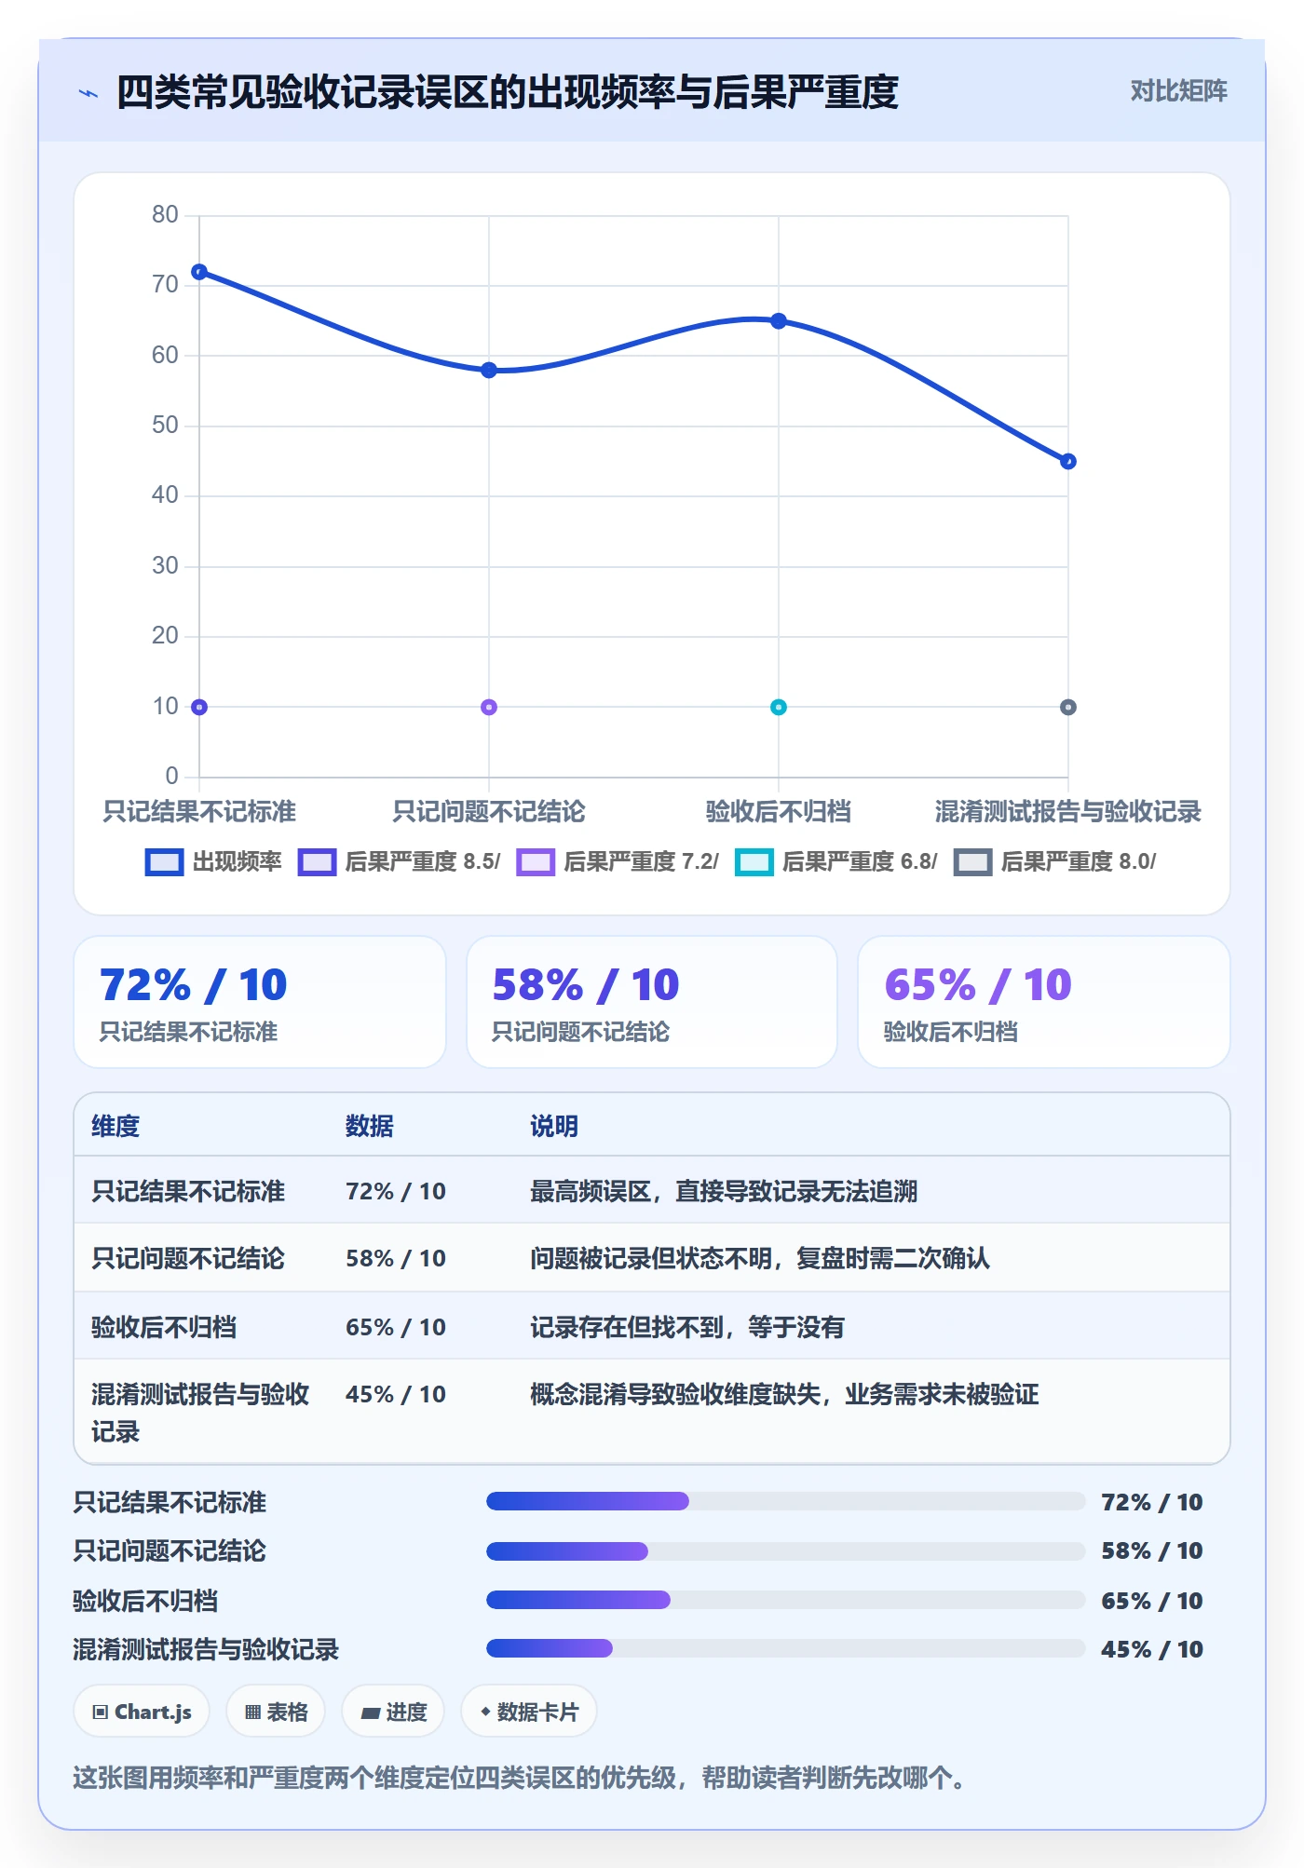Click the lightning icon beside the title
The image size is (1304, 1868).
(88, 93)
